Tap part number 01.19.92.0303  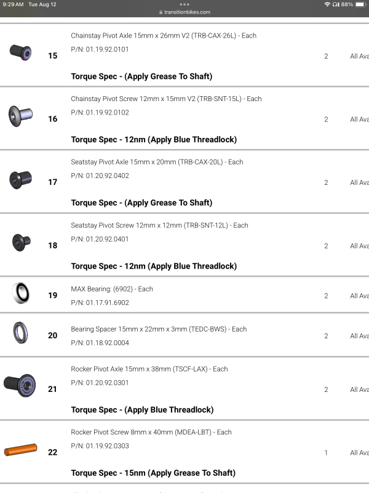100,446
